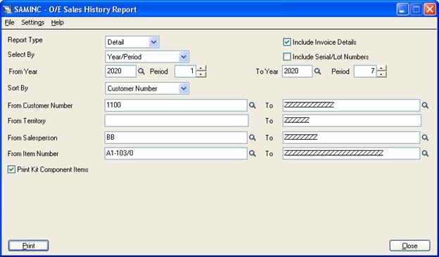Open finder beside From Salesperson BB
Image resolution: width=439 pixels, height=257 pixels.
click(x=253, y=138)
